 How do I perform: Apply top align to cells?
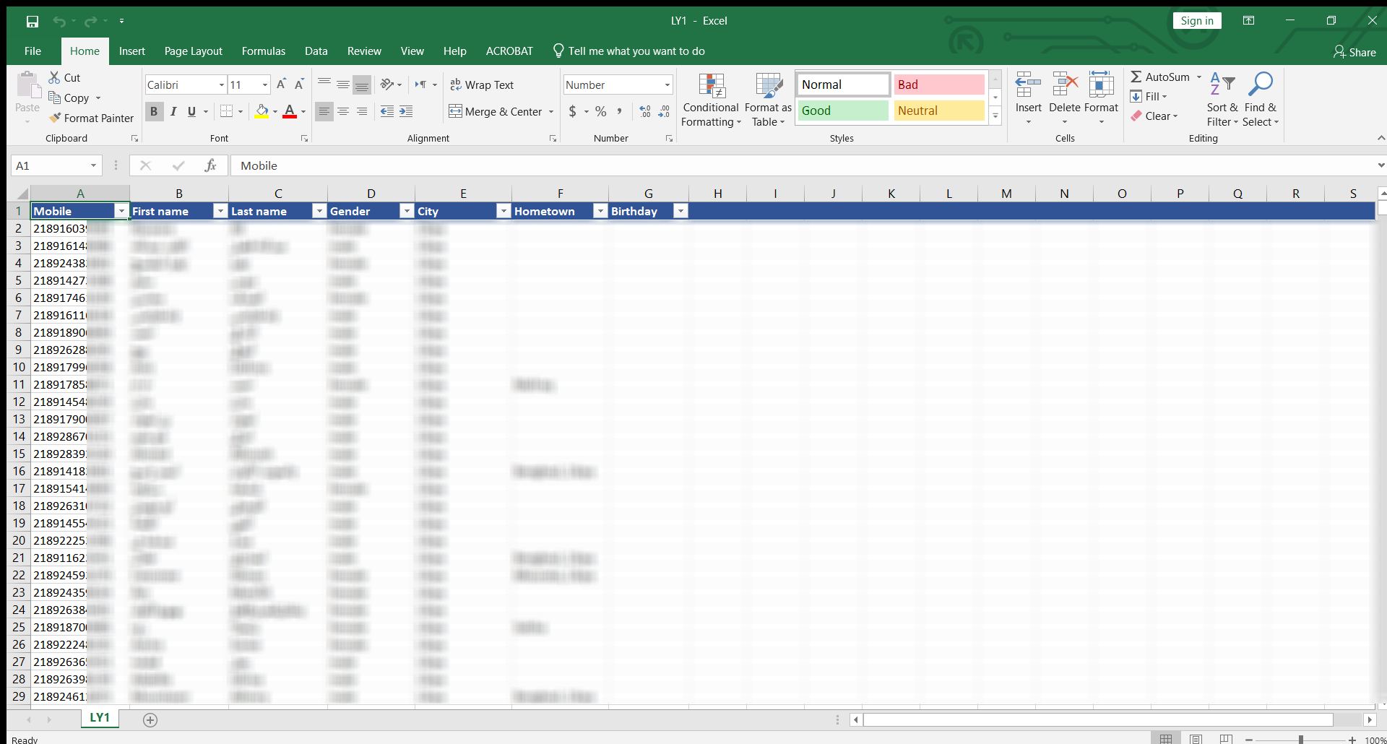(324, 85)
